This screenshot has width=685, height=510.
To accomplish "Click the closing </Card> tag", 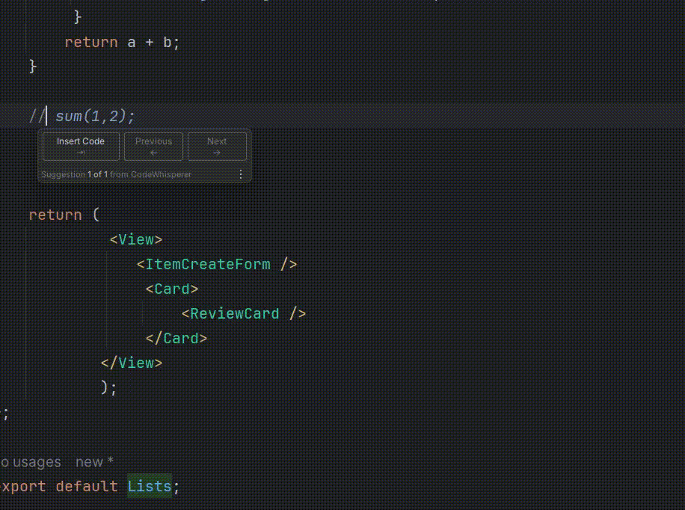I will point(176,338).
